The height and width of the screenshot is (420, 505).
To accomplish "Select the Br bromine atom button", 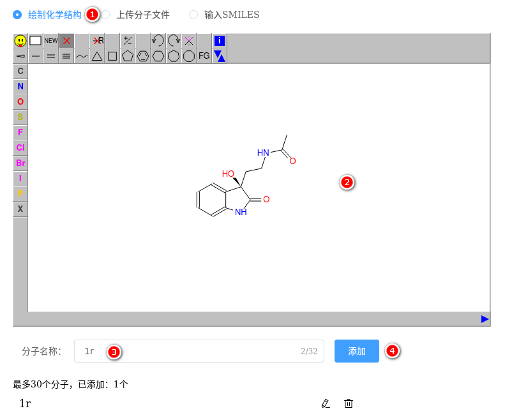I will point(20,163).
